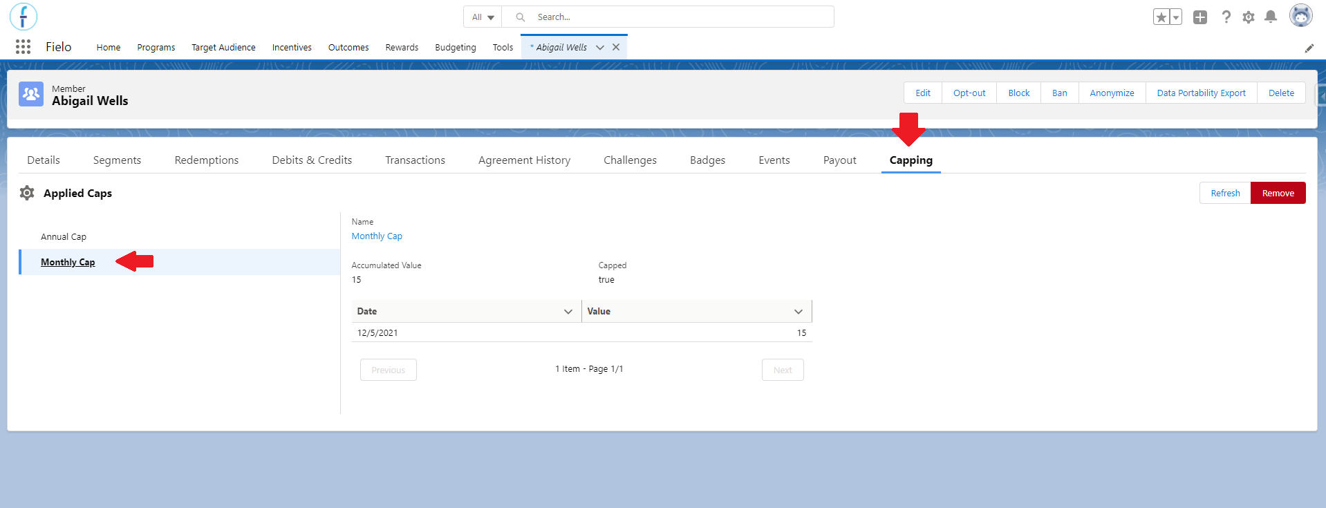1326x508 pixels.
Task: Switch to the Challenges tab
Action: pos(631,160)
